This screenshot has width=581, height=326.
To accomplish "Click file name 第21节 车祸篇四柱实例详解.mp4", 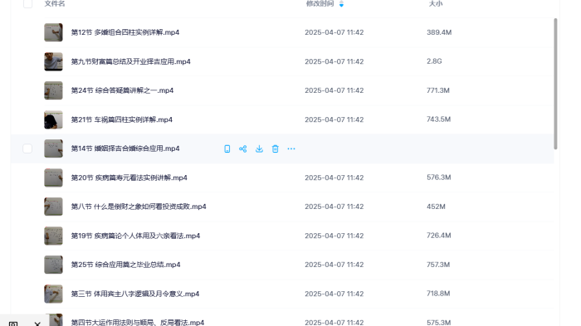I will tap(121, 119).
